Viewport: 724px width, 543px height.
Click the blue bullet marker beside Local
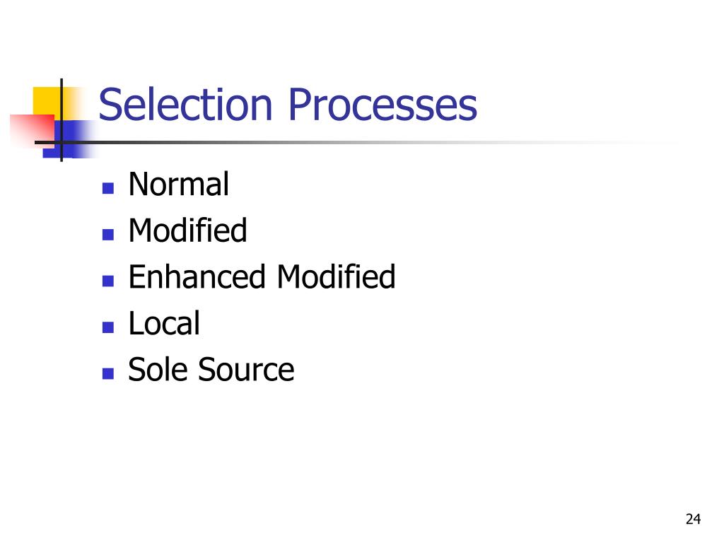[x=108, y=327]
